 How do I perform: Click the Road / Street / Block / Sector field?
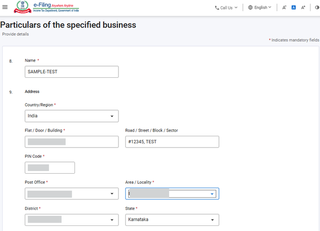172,142
